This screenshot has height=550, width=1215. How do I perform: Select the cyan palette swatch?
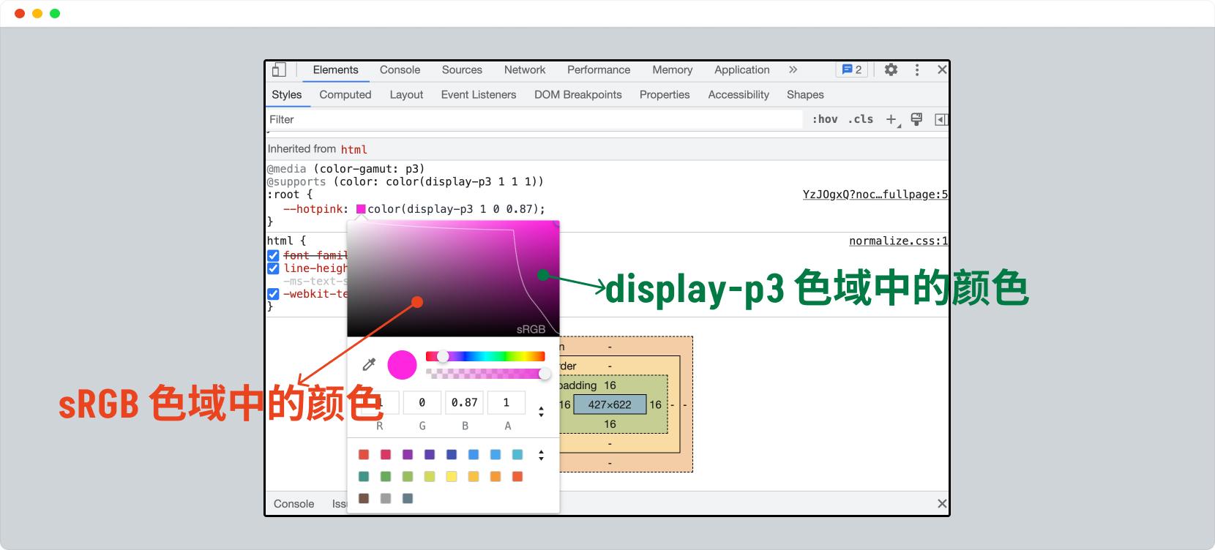[517, 455]
